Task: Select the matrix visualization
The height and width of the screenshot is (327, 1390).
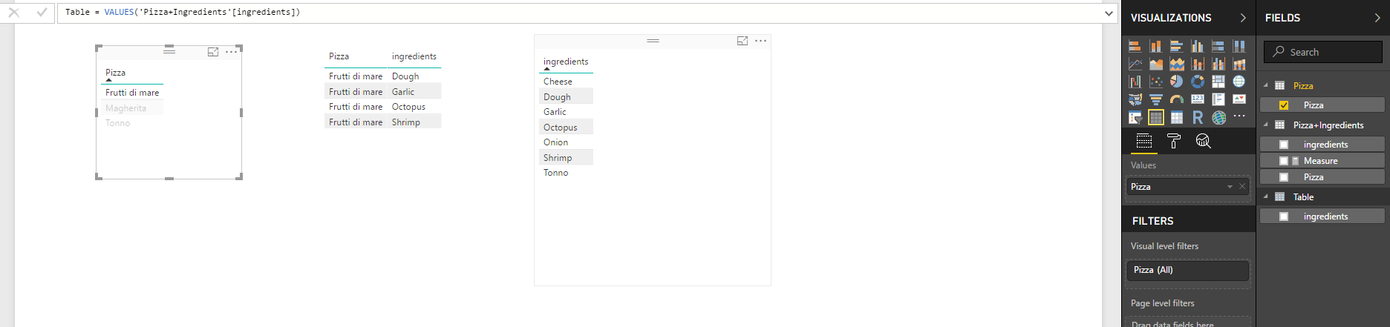Action: (1177, 117)
